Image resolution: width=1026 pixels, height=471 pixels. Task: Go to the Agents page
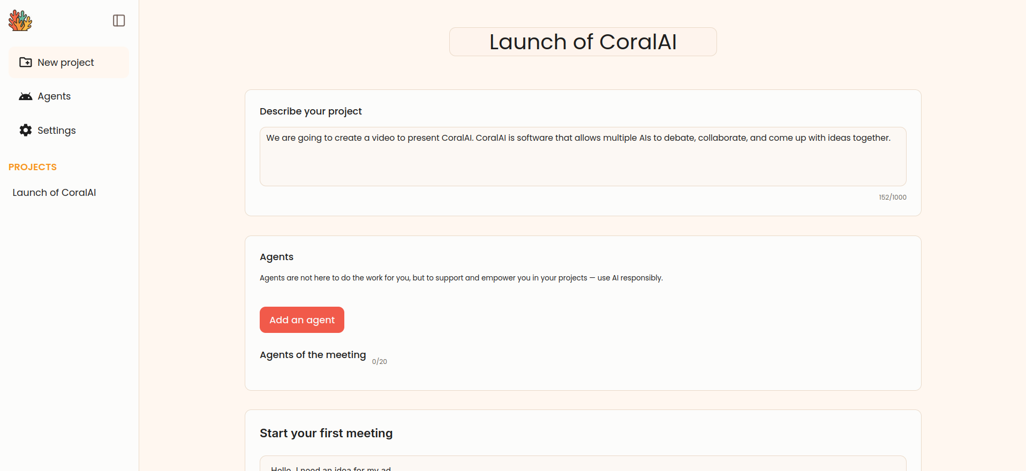(69, 96)
